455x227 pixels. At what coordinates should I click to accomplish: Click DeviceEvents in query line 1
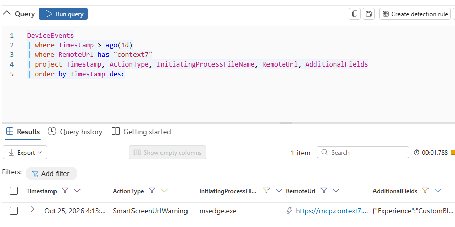coord(50,35)
